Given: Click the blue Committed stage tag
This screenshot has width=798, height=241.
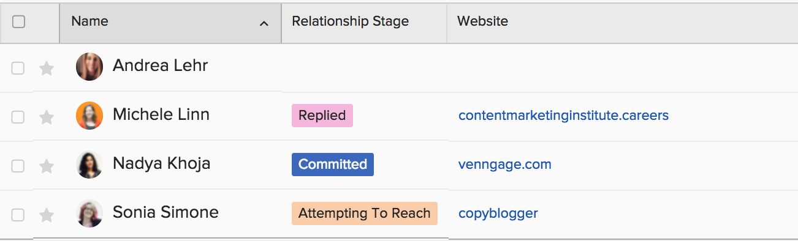Looking at the screenshot, I should coord(333,164).
